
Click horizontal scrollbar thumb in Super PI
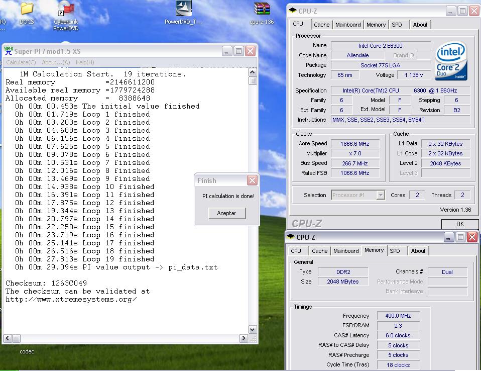coord(16,338)
